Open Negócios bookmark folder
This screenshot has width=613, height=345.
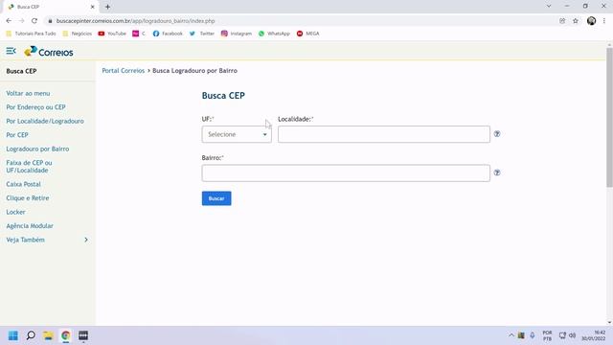(78, 34)
